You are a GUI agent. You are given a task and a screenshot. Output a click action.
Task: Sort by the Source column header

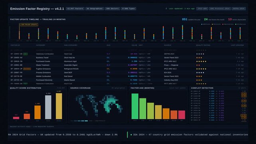[167, 45]
